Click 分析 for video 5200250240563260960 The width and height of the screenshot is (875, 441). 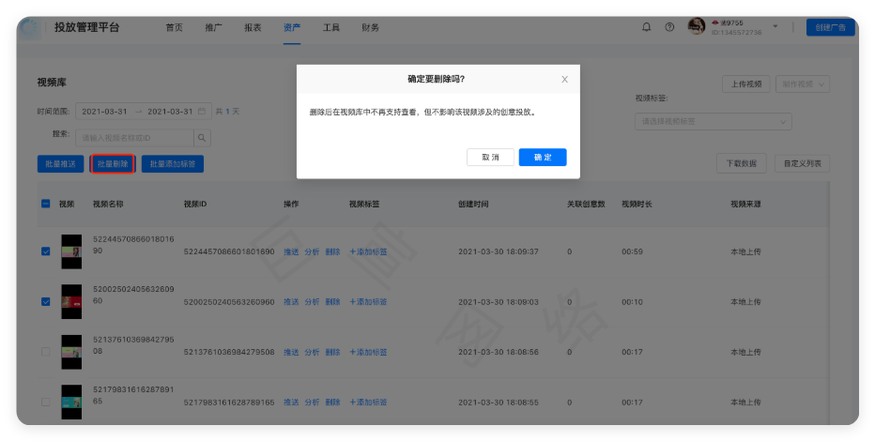[312, 302]
